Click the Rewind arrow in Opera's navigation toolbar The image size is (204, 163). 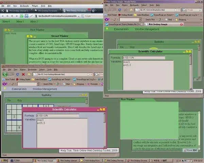[3, 16]
